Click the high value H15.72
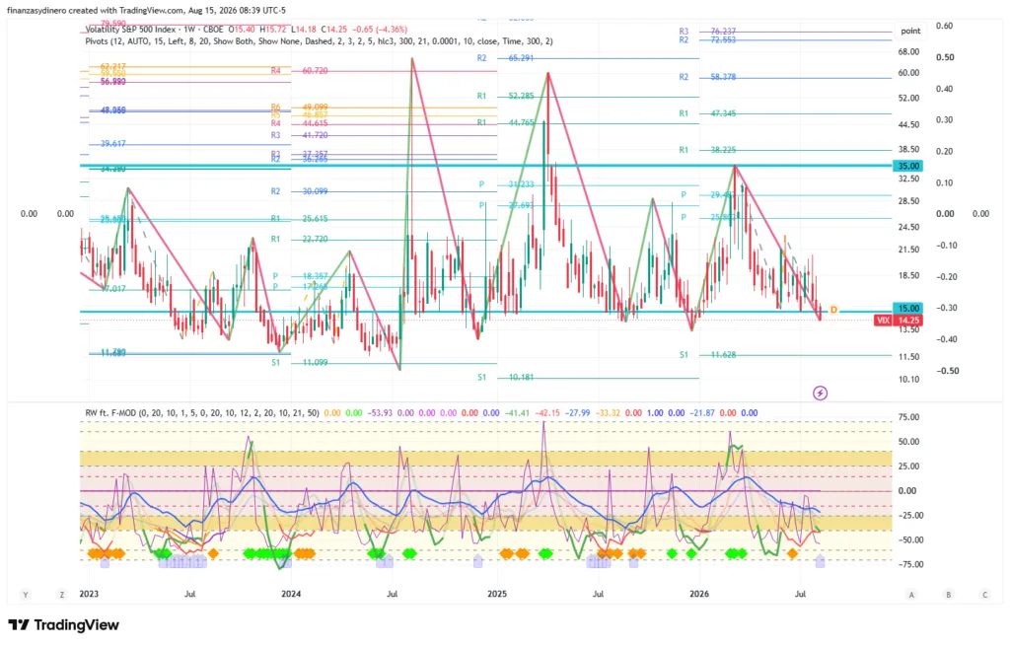Screen dimensions: 1010x646 273,30
